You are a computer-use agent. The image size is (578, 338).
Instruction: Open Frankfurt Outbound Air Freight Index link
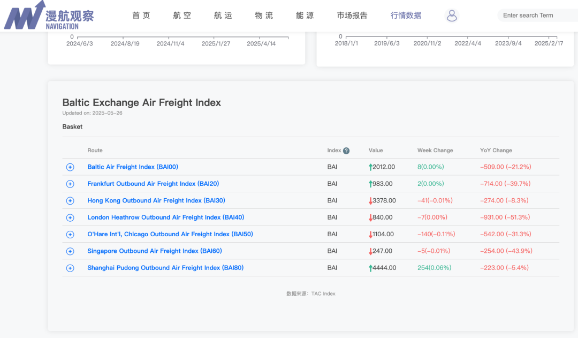(153, 184)
